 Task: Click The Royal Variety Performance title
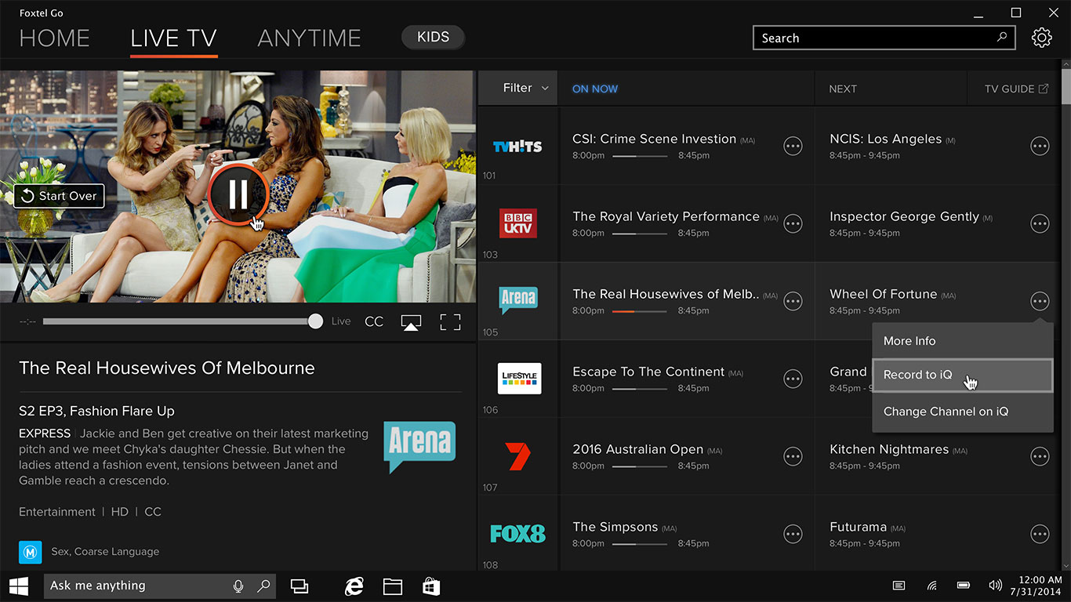pos(666,216)
